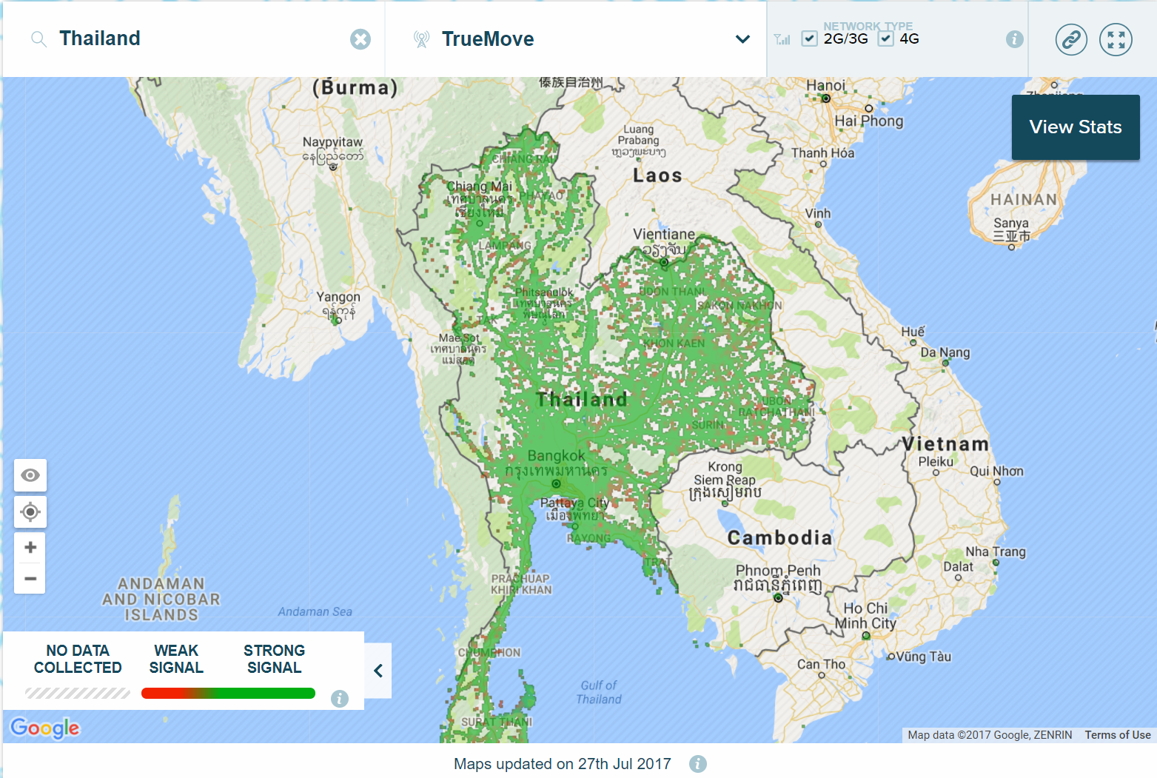Click the no data collected hatched swatch

coord(78,694)
